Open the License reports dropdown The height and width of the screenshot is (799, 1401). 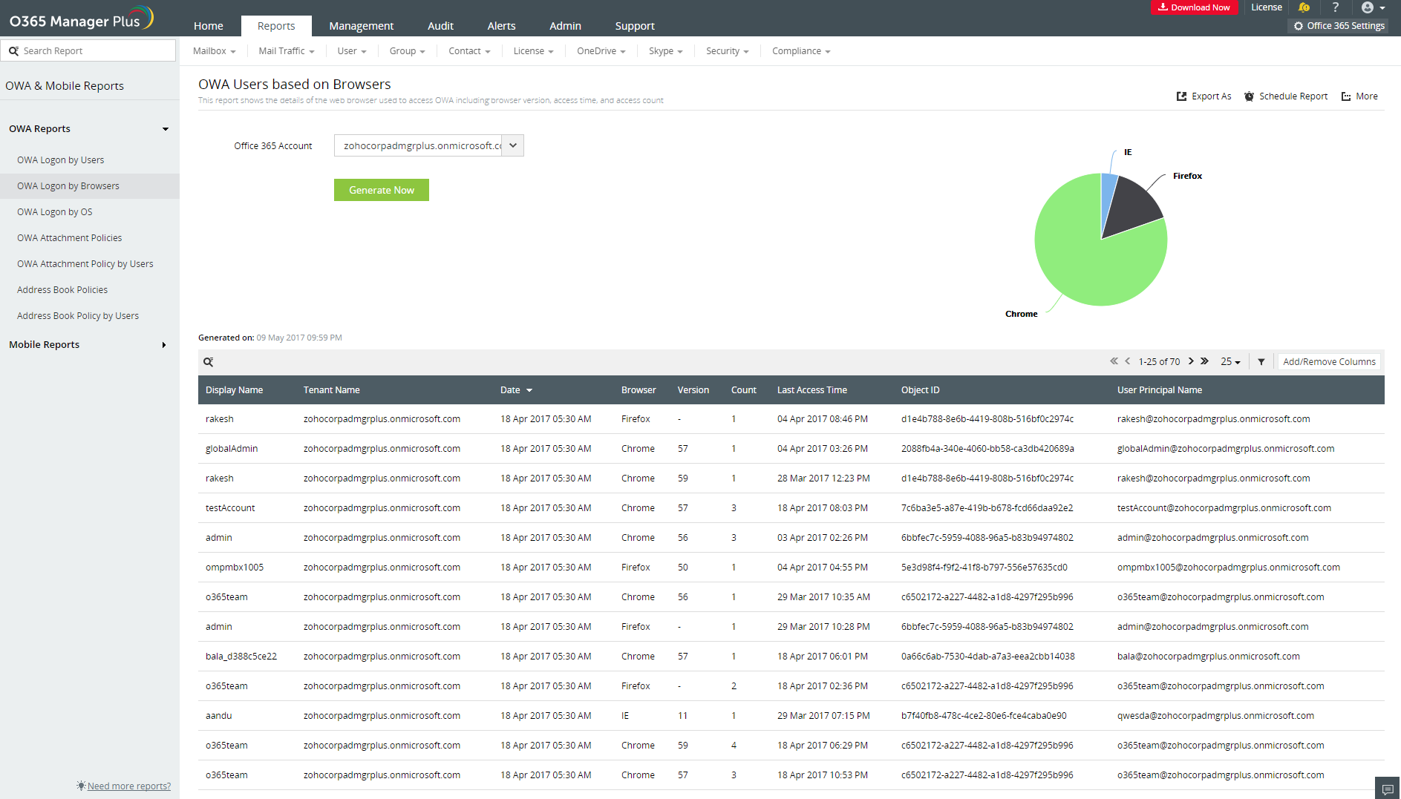(533, 51)
